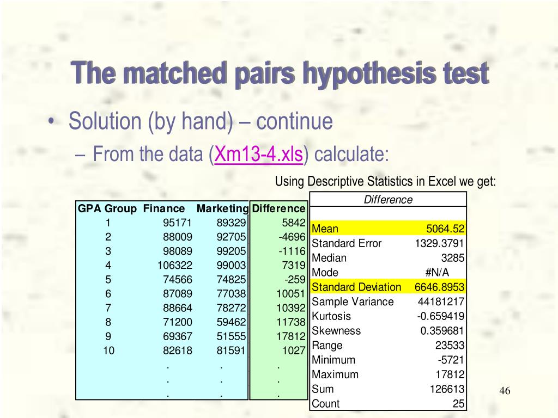558x418 pixels.
Task: Select the median value 3285
Action: click(x=453, y=257)
